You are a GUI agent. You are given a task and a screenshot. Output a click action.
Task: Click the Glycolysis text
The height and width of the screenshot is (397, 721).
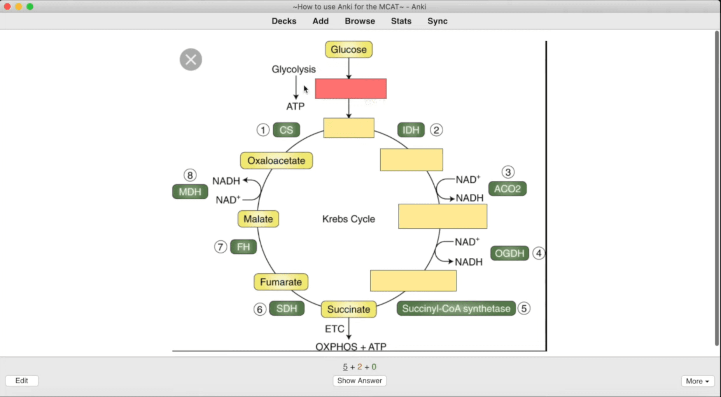294,69
